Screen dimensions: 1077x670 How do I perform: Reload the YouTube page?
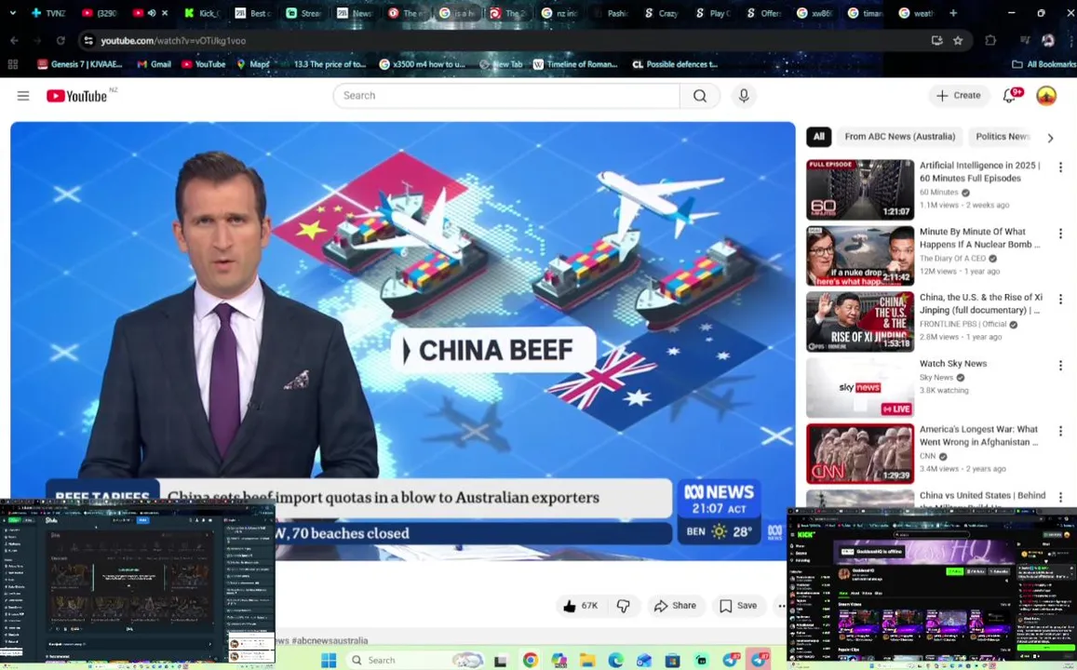tap(61, 41)
